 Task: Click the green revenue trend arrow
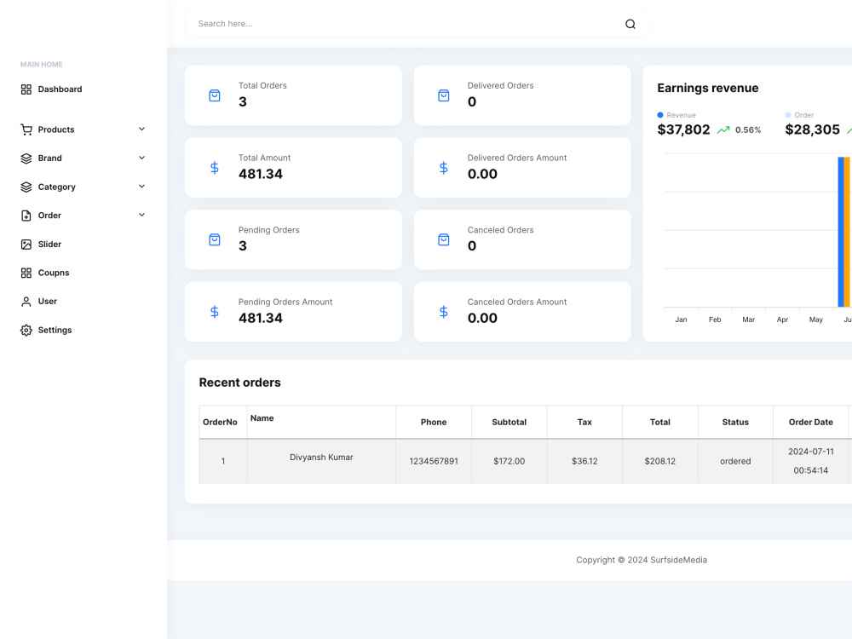(x=723, y=130)
